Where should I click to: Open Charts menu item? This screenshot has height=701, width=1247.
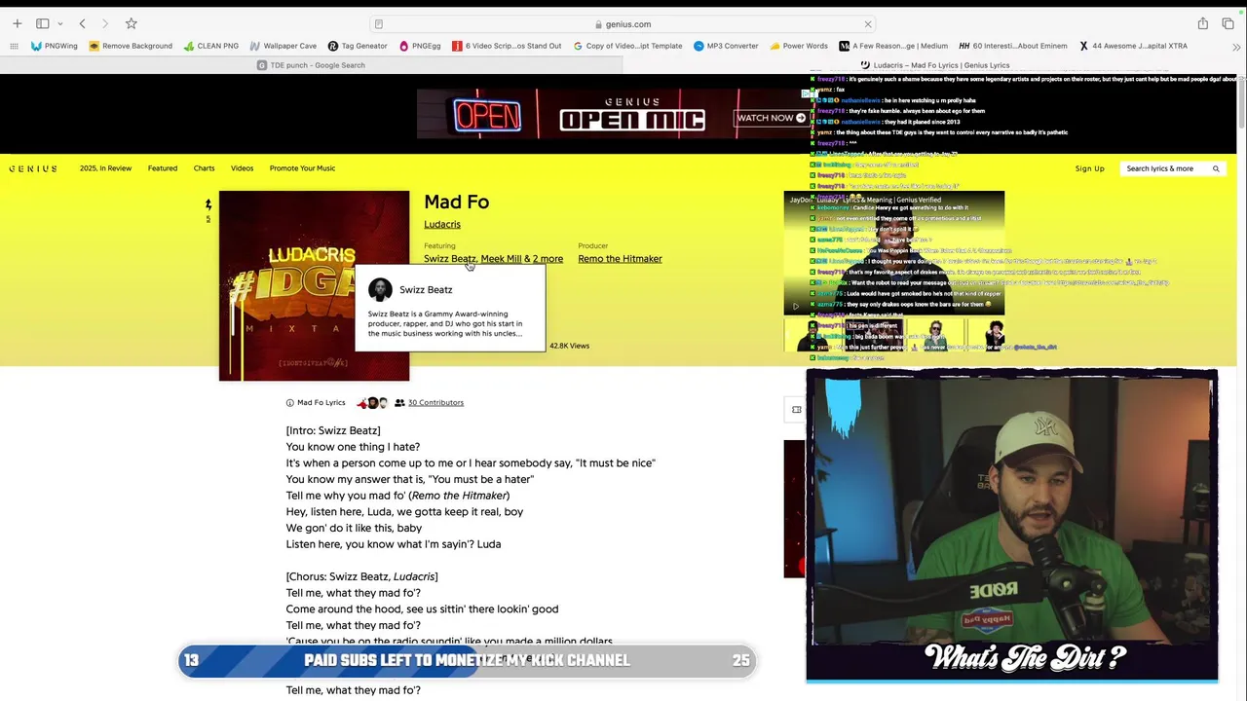[204, 168]
